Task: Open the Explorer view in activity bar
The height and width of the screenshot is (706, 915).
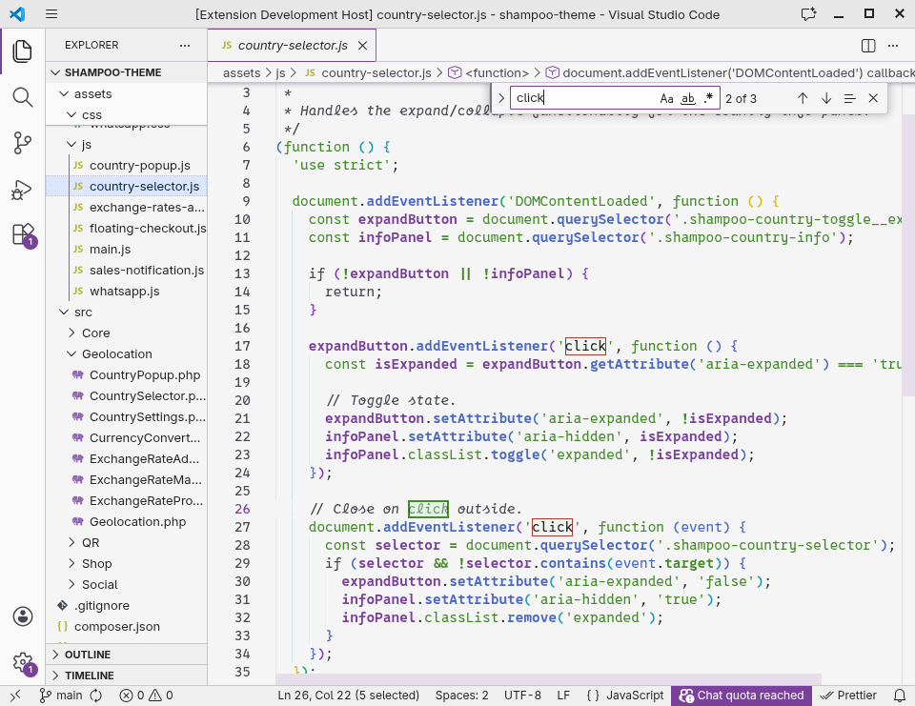Action: (x=22, y=51)
